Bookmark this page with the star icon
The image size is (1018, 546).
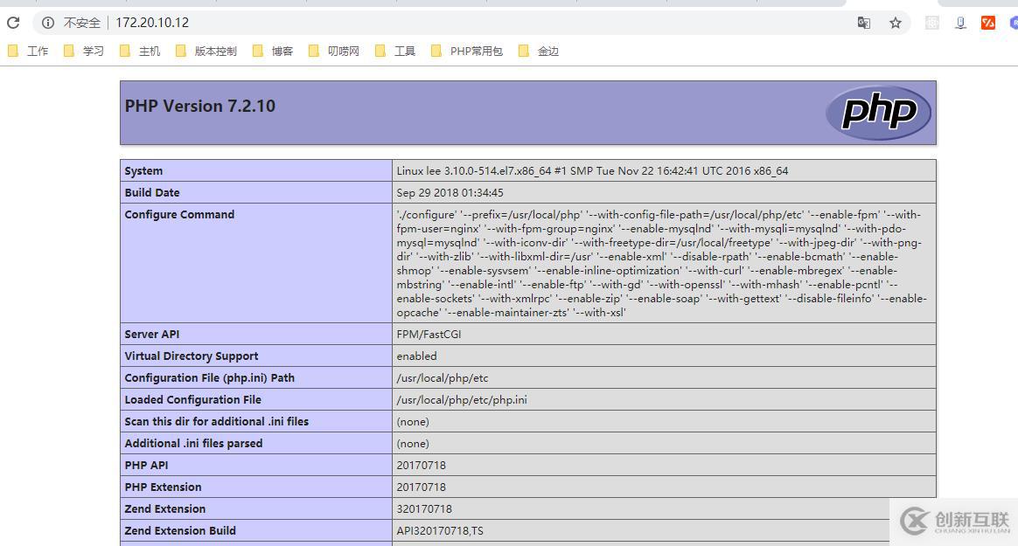[x=896, y=23]
